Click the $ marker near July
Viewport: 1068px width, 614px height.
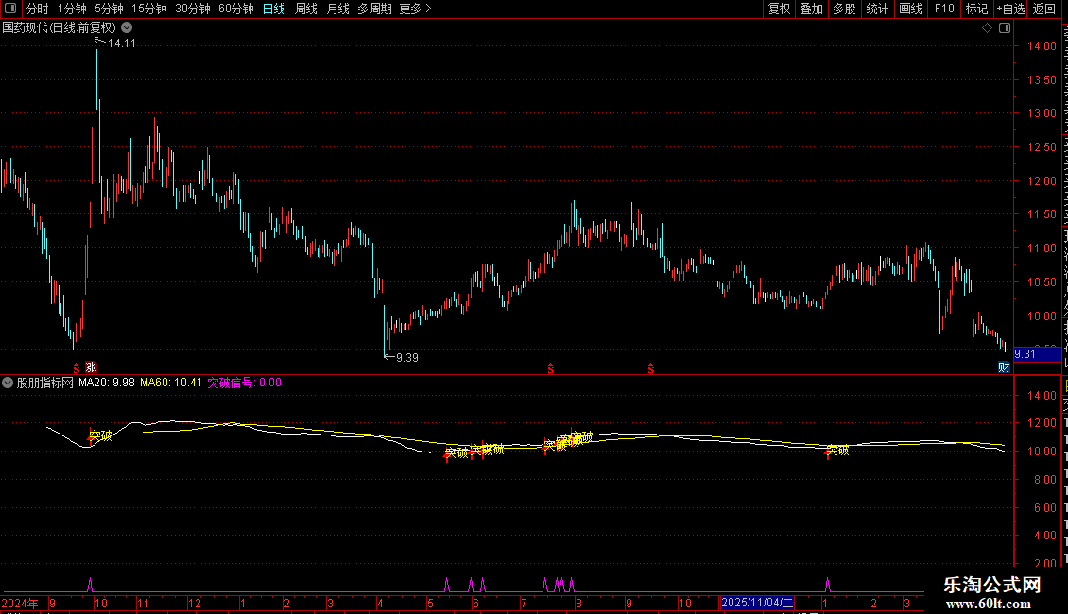(551, 368)
